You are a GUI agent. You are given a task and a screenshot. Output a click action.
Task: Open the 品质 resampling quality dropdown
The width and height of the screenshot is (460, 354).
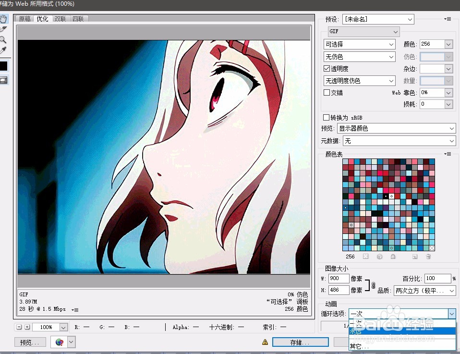tap(425, 291)
